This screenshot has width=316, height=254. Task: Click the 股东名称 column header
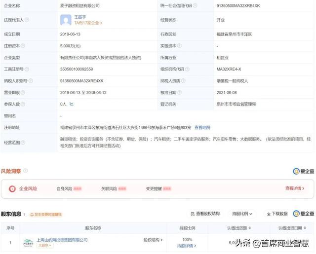(93, 228)
